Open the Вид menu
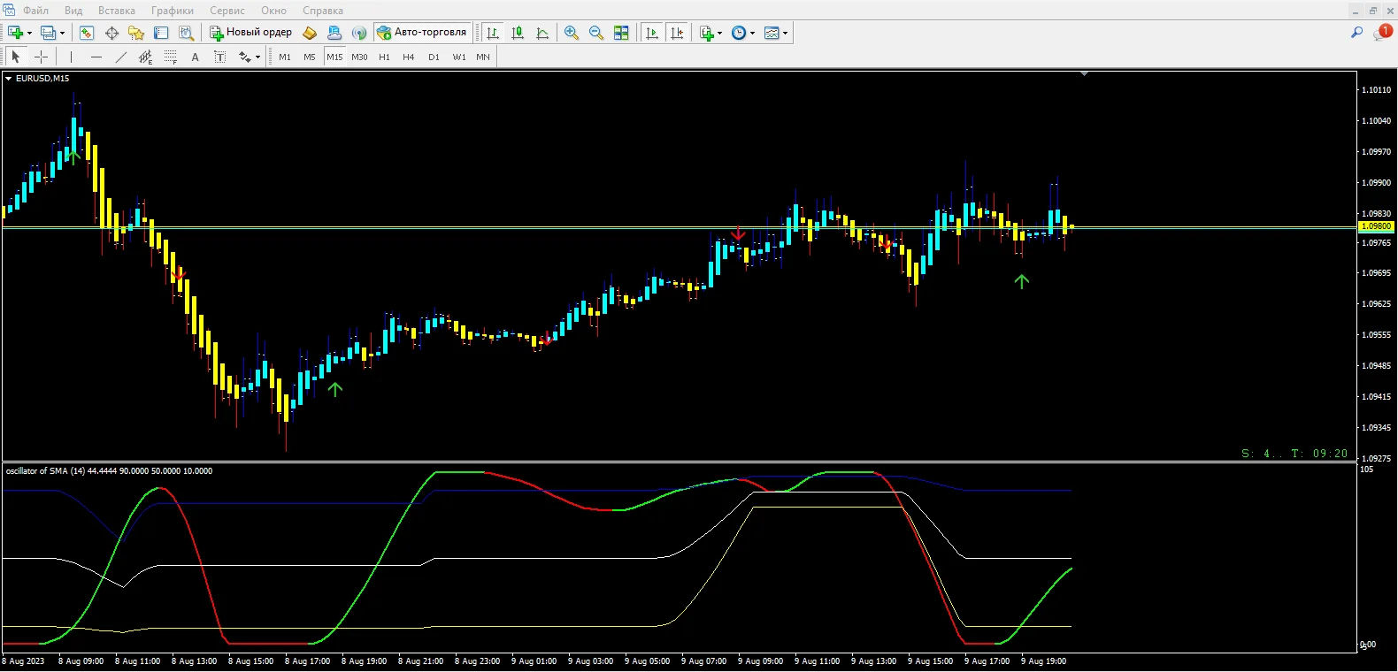Viewport: 1398px width, 672px height. coord(73,11)
